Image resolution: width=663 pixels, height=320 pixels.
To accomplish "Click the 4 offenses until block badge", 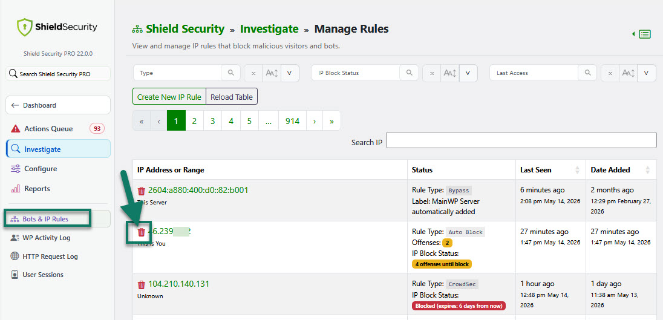I will (x=442, y=264).
